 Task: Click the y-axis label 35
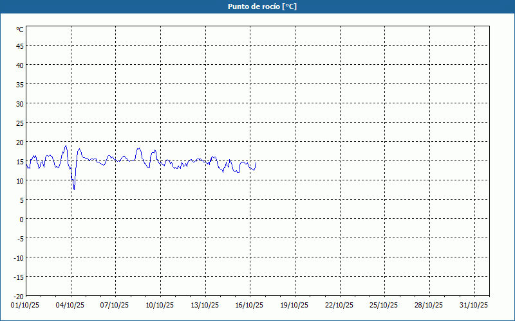[x=20, y=85]
